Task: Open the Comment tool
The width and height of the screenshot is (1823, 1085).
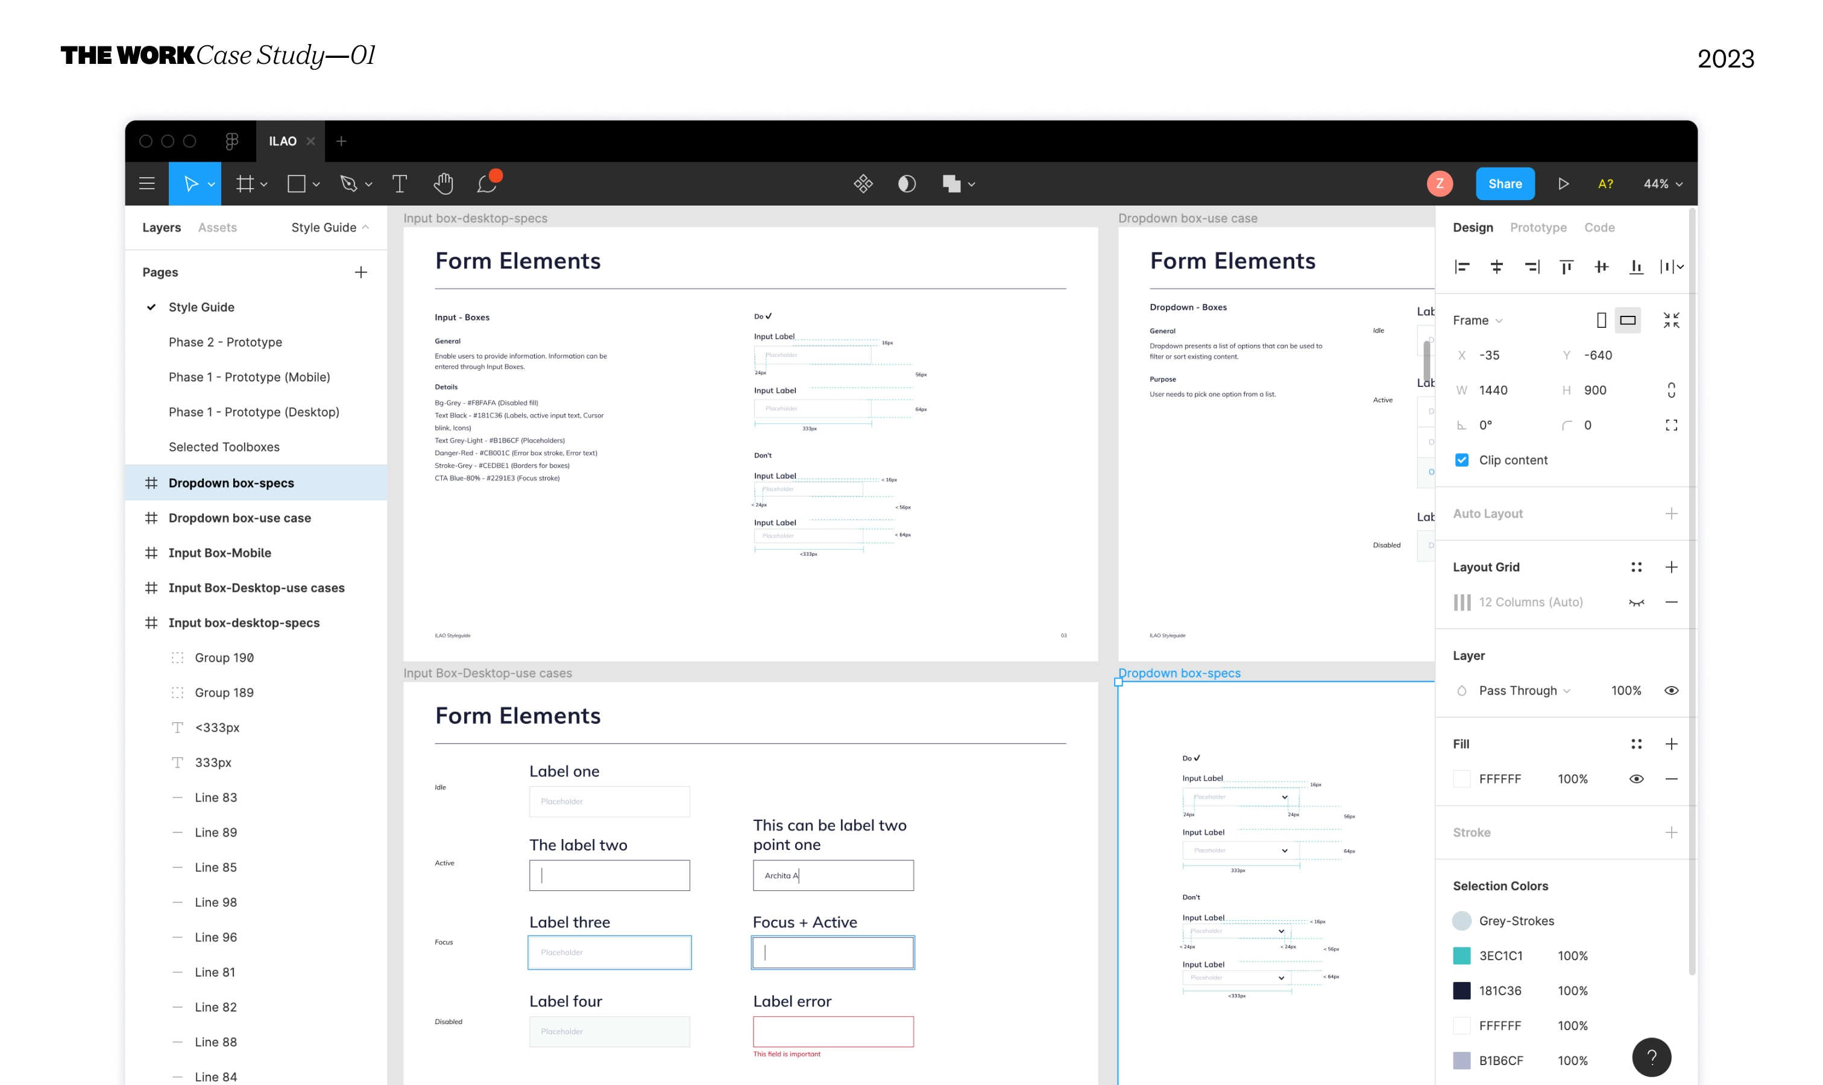Action: click(487, 183)
